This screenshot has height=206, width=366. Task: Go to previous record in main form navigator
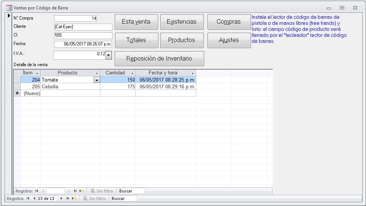click(x=34, y=198)
